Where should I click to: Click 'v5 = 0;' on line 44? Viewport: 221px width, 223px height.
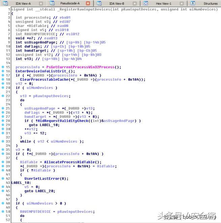click(x=32, y=187)
